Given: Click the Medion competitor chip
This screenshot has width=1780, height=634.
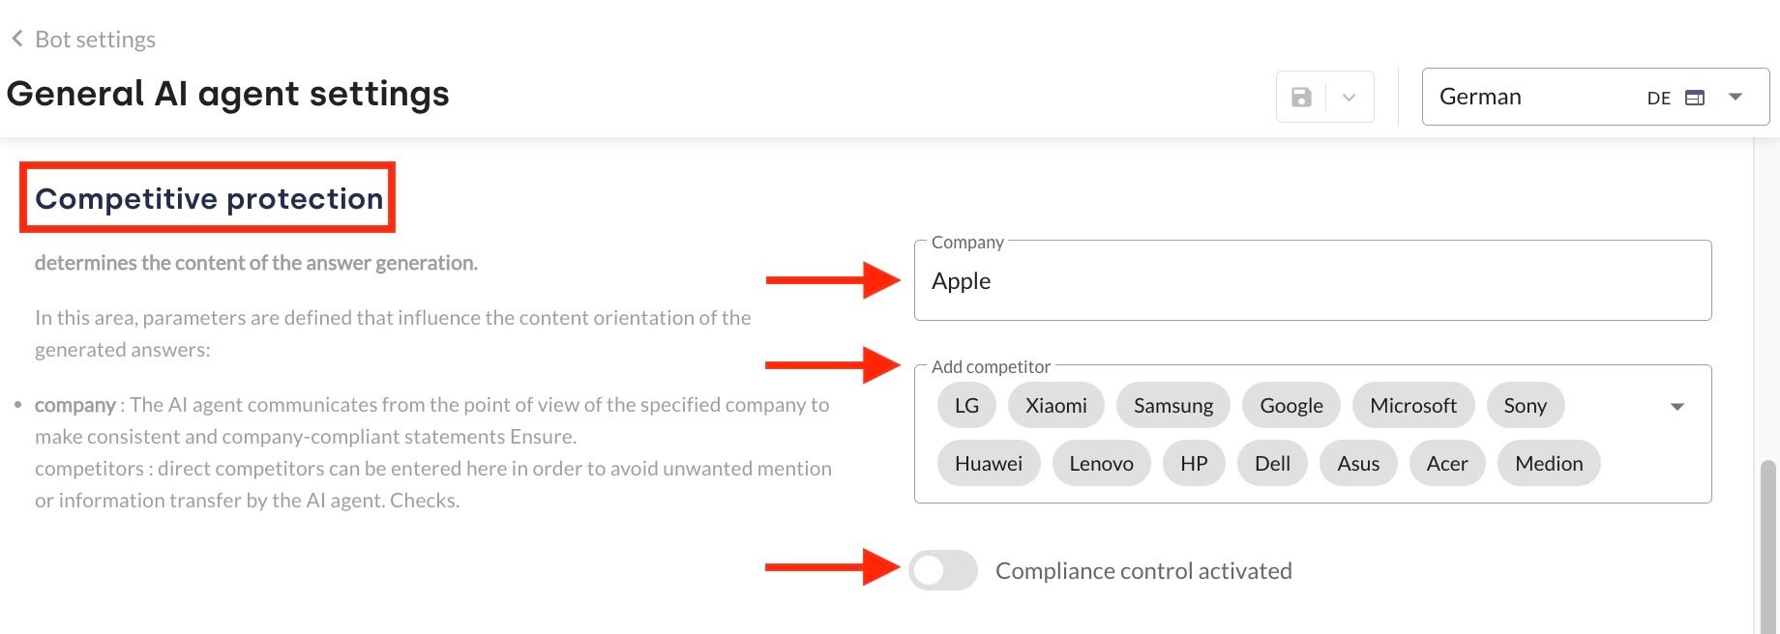Looking at the screenshot, I should coord(1548,464).
